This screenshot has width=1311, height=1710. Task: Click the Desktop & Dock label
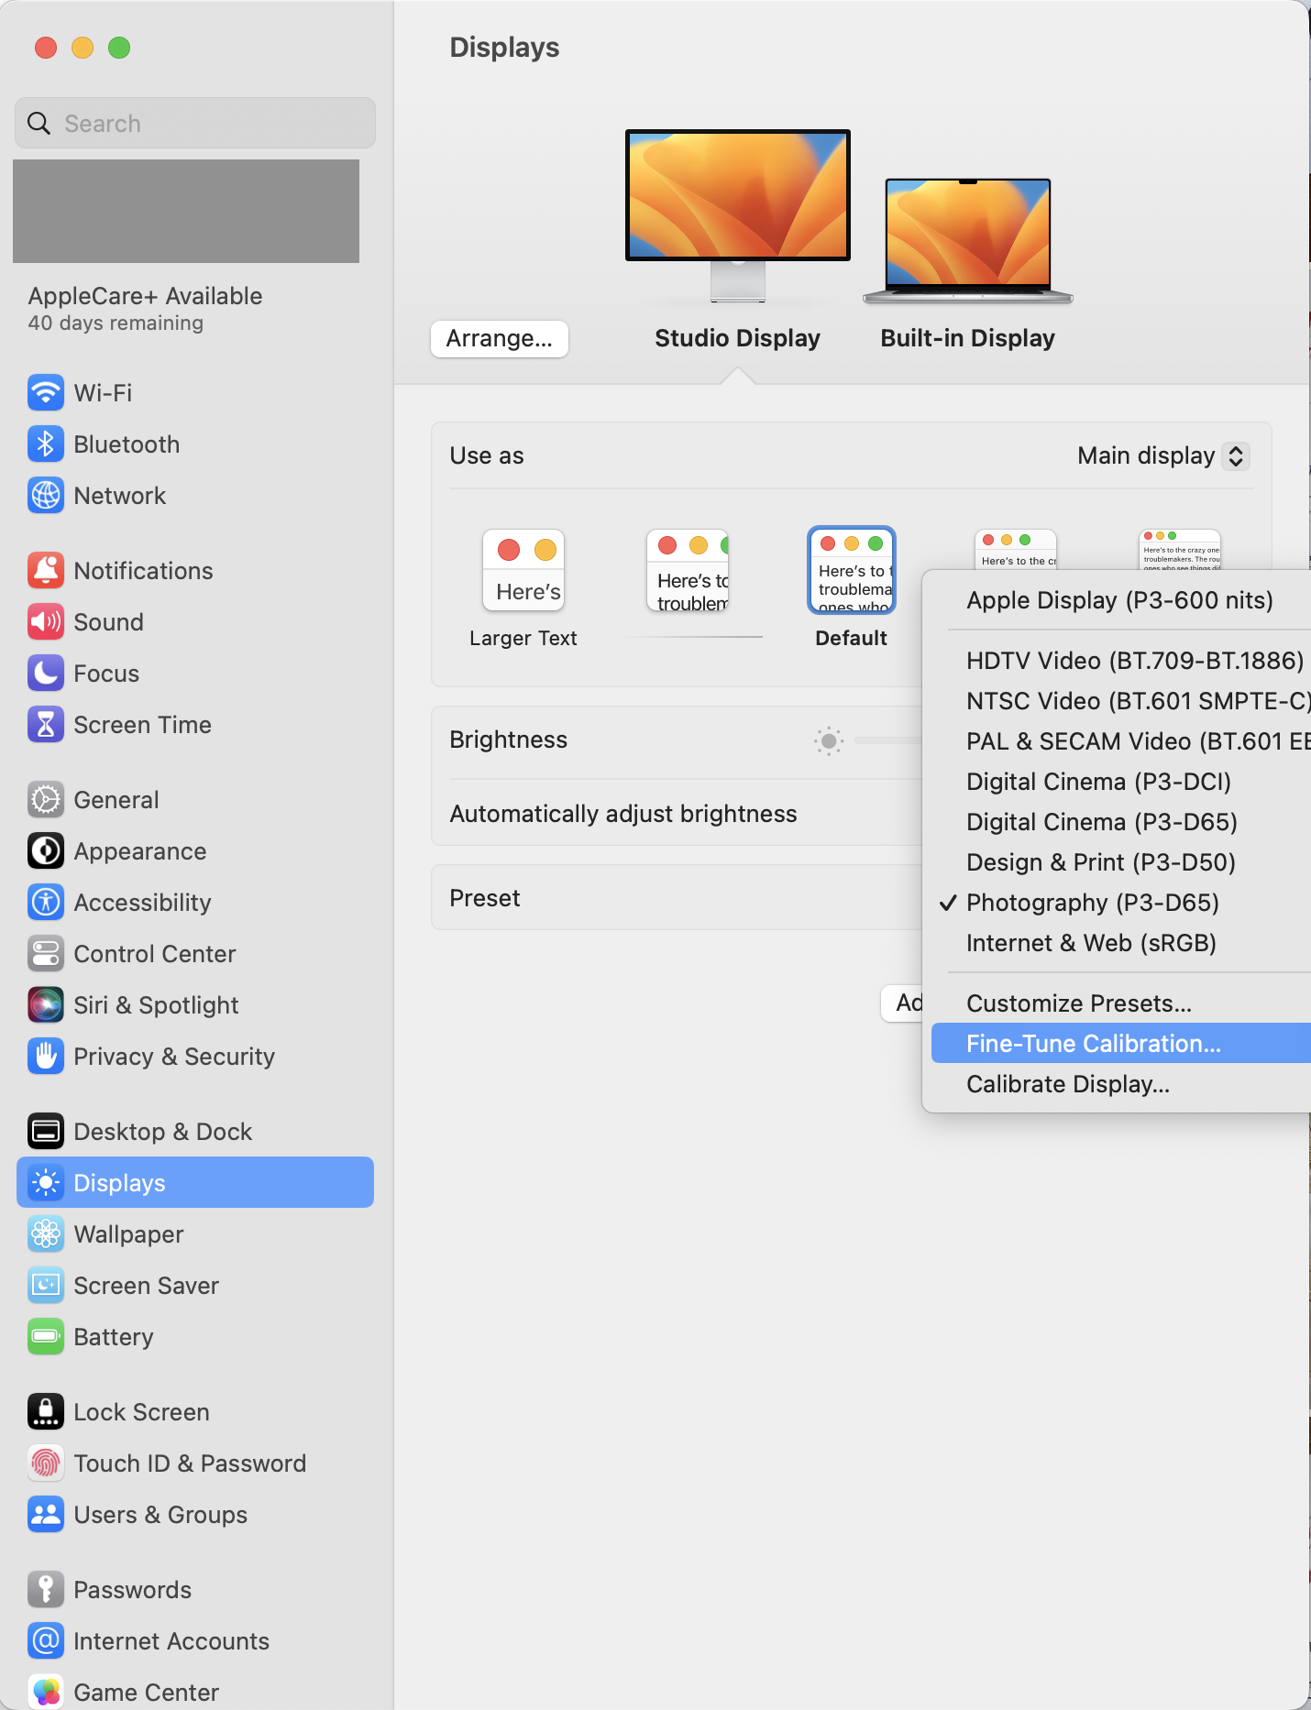pyautogui.click(x=162, y=1132)
